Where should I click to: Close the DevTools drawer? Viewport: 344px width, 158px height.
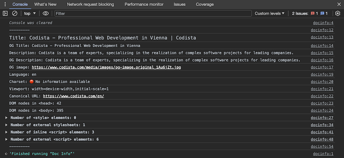click(339, 4)
